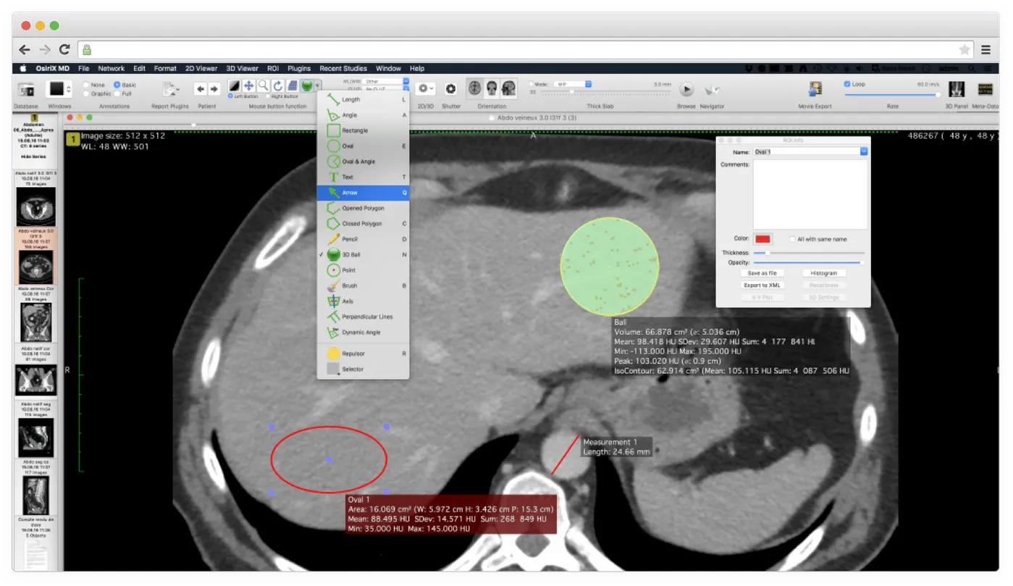Select Basic annotations radio button
This screenshot has width=1013, height=586.
tap(117, 85)
